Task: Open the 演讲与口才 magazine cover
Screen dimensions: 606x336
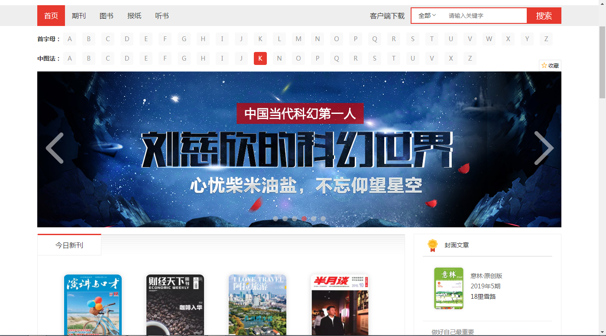Action: click(x=93, y=305)
